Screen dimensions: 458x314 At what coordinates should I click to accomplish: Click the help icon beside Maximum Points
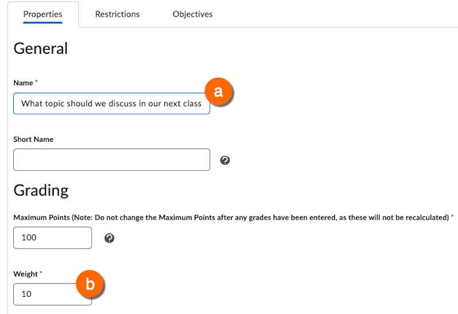(109, 238)
